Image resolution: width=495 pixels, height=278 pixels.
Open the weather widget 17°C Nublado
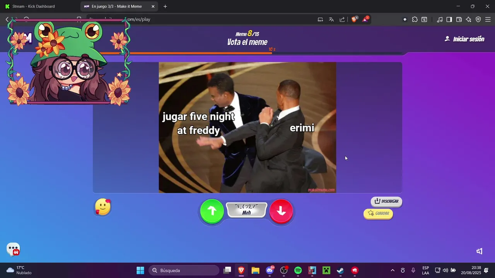[x=19, y=270]
